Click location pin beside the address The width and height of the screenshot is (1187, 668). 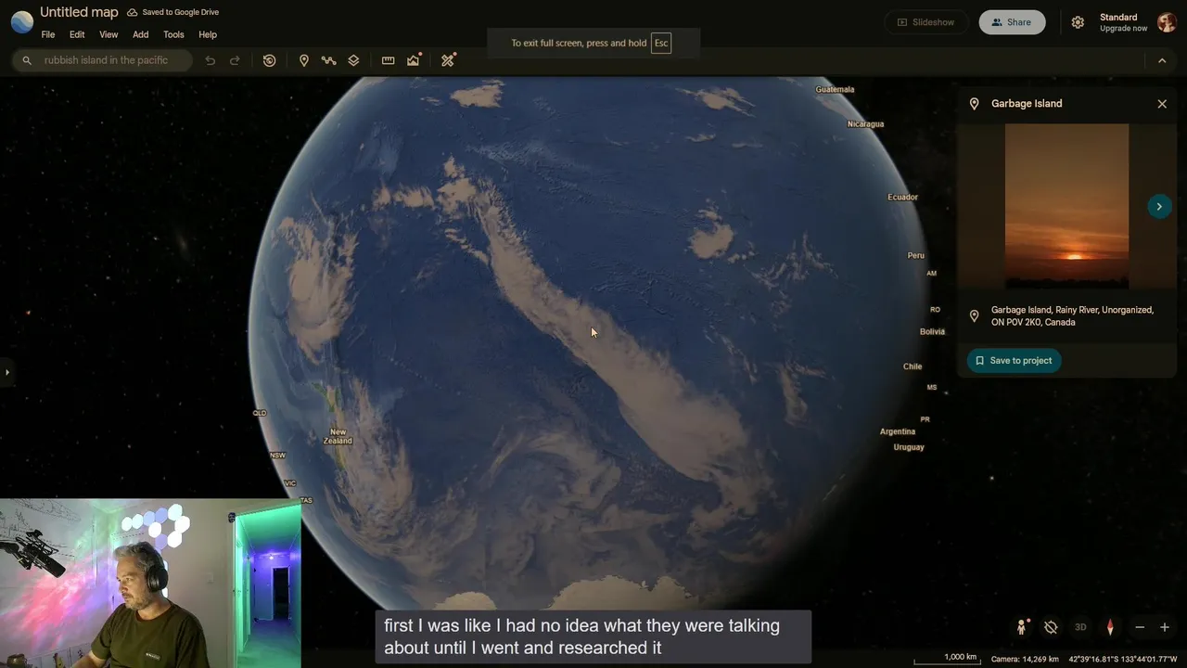974,316
